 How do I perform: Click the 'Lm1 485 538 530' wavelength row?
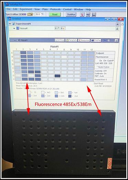click(x=104, y=63)
